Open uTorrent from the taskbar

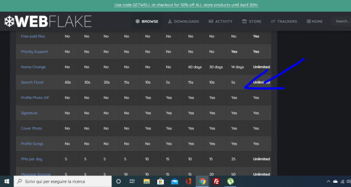230,181
